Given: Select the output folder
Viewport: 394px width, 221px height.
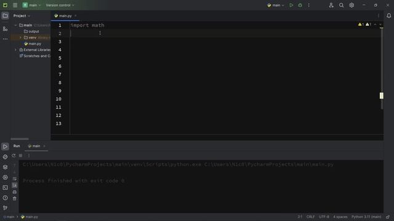Looking at the screenshot, I should click(x=31, y=31).
